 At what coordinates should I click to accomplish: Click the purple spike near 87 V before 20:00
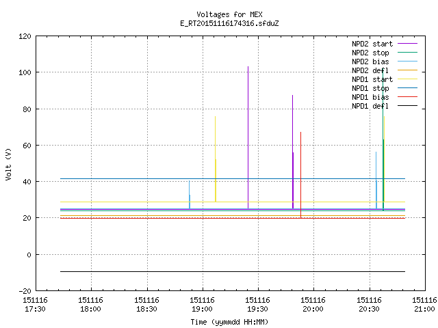click(293, 152)
